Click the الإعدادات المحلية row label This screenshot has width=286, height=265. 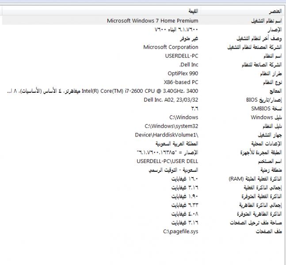(267, 144)
